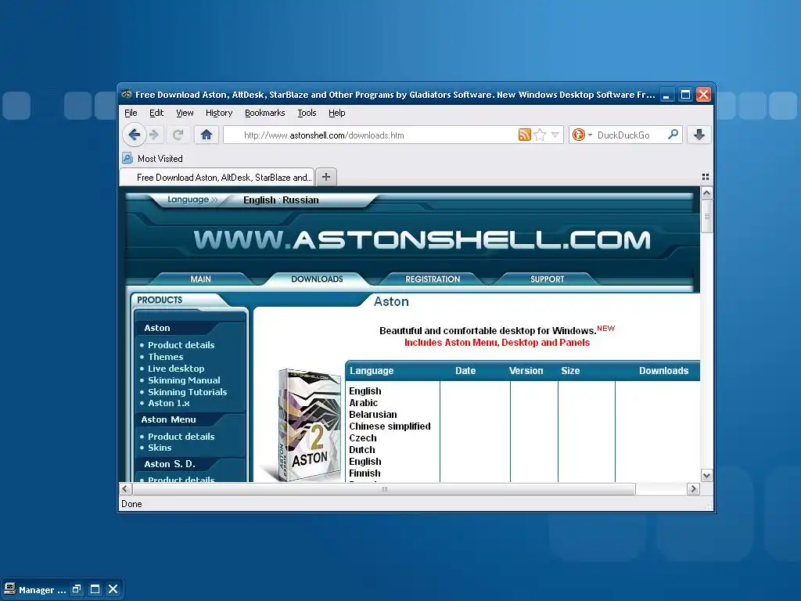Open URL history dropdown arrow
This screenshot has height=601, width=801.
coord(555,135)
